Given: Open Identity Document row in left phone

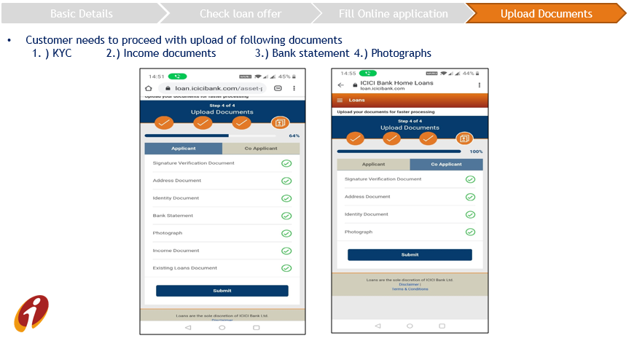Looking at the screenshot, I should (222, 198).
